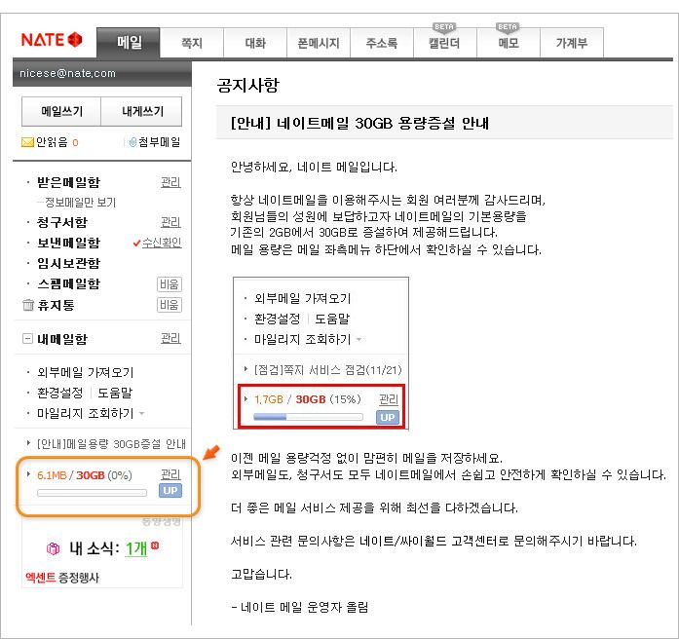The height and width of the screenshot is (639, 679).
Task: Collapse the 내메일함 section
Action: [27, 338]
